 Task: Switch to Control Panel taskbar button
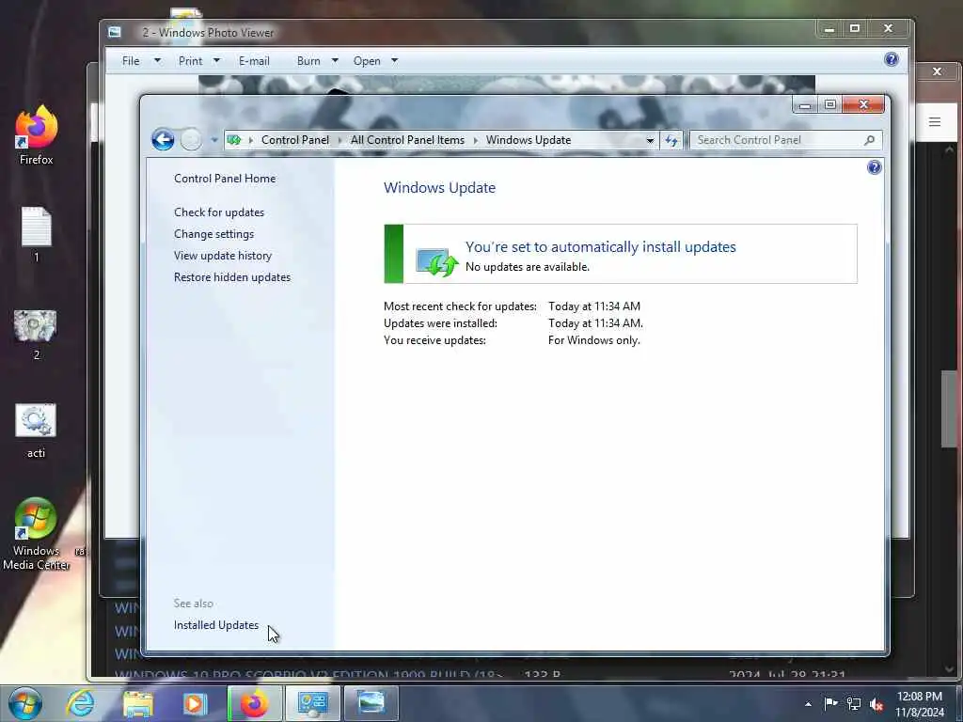[312, 703]
